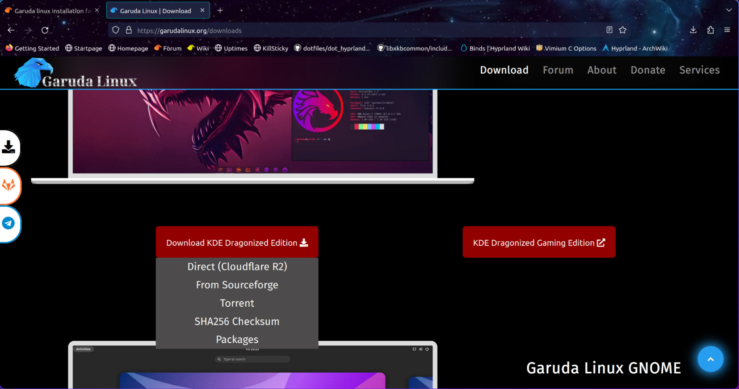739x389 pixels.
Task: Select Packages option in dropdown
Action: pos(237,339)
